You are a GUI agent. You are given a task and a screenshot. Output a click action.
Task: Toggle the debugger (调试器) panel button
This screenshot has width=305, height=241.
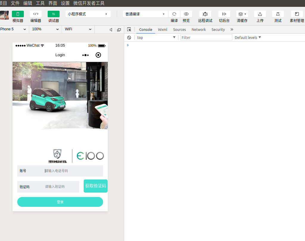[54, 14]
